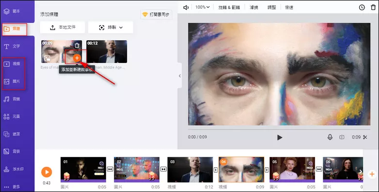Play the preview video

pos(280,137)
